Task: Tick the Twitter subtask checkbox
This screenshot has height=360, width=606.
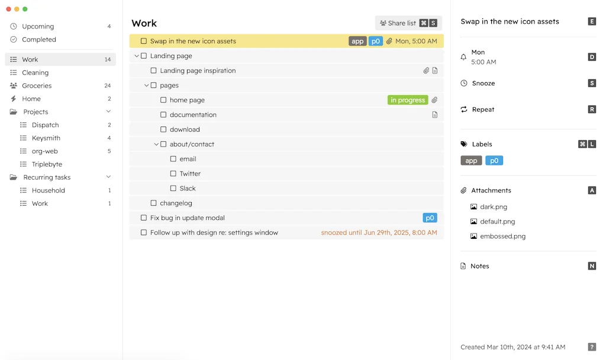Action: coord(173,174)
